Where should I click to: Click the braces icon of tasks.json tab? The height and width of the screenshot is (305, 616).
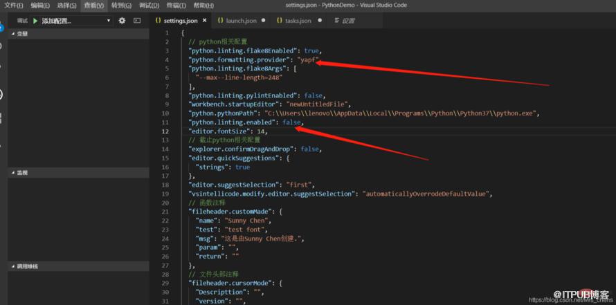pyautogui.click(x=280, y=21)
